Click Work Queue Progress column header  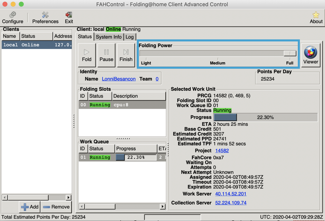click(136, 148)
